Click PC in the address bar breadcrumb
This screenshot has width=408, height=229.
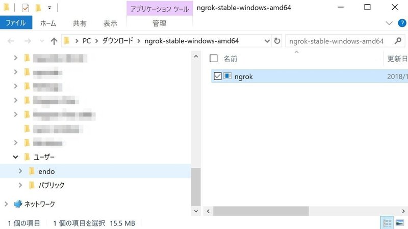[x=87, y=41]
